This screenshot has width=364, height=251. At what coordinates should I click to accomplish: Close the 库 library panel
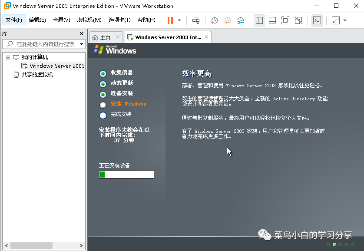click(x=82, y=33)
